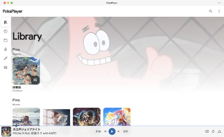The width and height of the screenshot is (224, 137).
Task: Open the Library tab in the sidebar
Action: coord(5,22)
